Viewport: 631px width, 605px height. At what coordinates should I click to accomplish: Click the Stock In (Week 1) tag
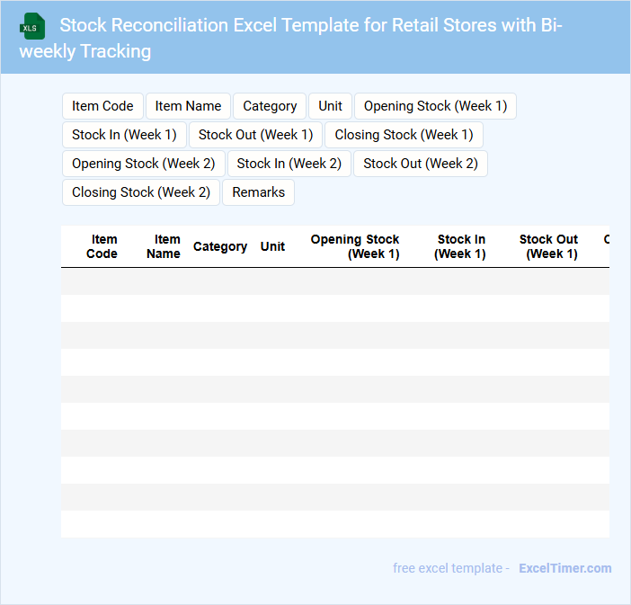(124, 135)
